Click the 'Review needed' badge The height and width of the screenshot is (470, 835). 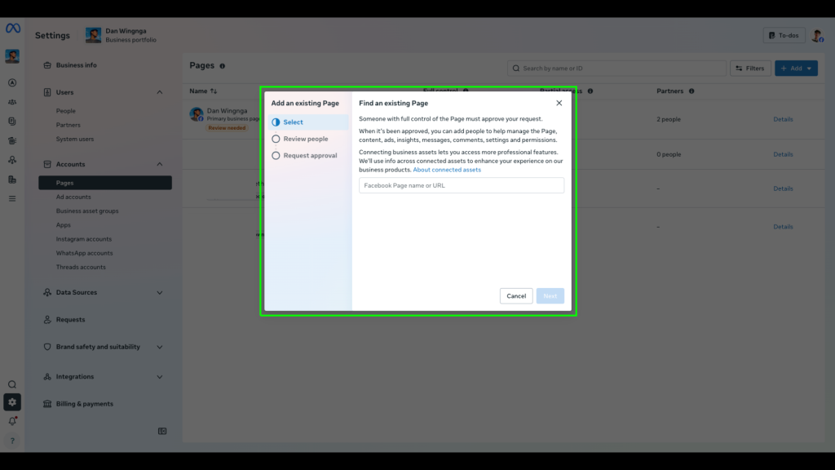coord(227,128)
